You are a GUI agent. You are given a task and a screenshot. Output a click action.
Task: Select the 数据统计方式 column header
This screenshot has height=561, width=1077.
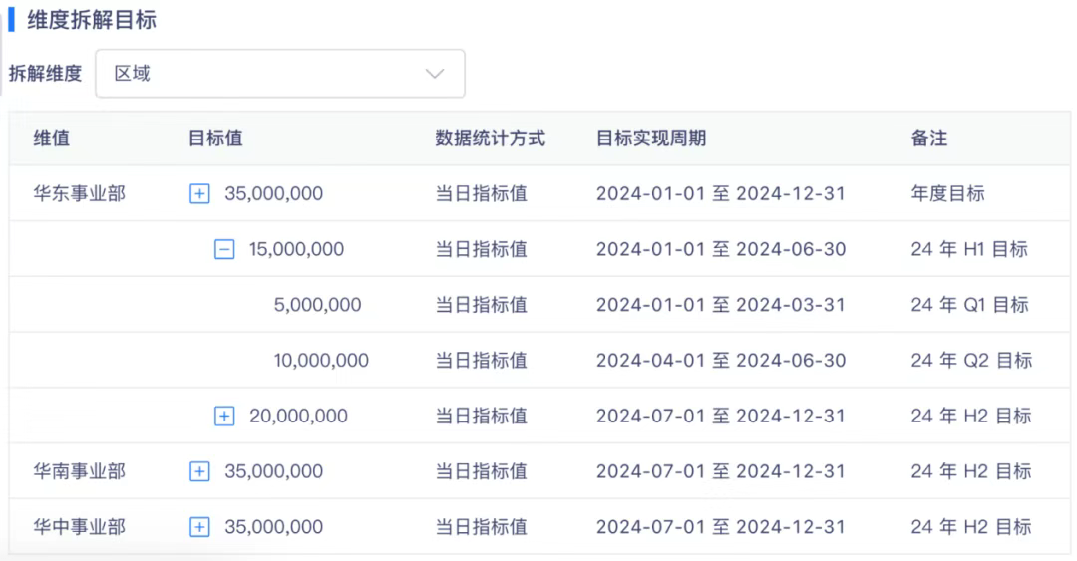(x=490, y=139)
